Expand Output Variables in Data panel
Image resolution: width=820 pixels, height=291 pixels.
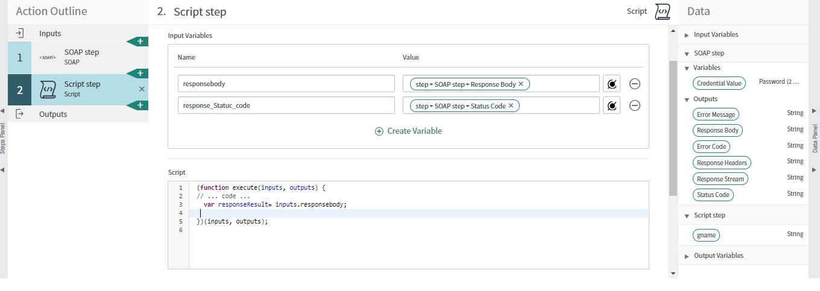(x=687, y=256)
